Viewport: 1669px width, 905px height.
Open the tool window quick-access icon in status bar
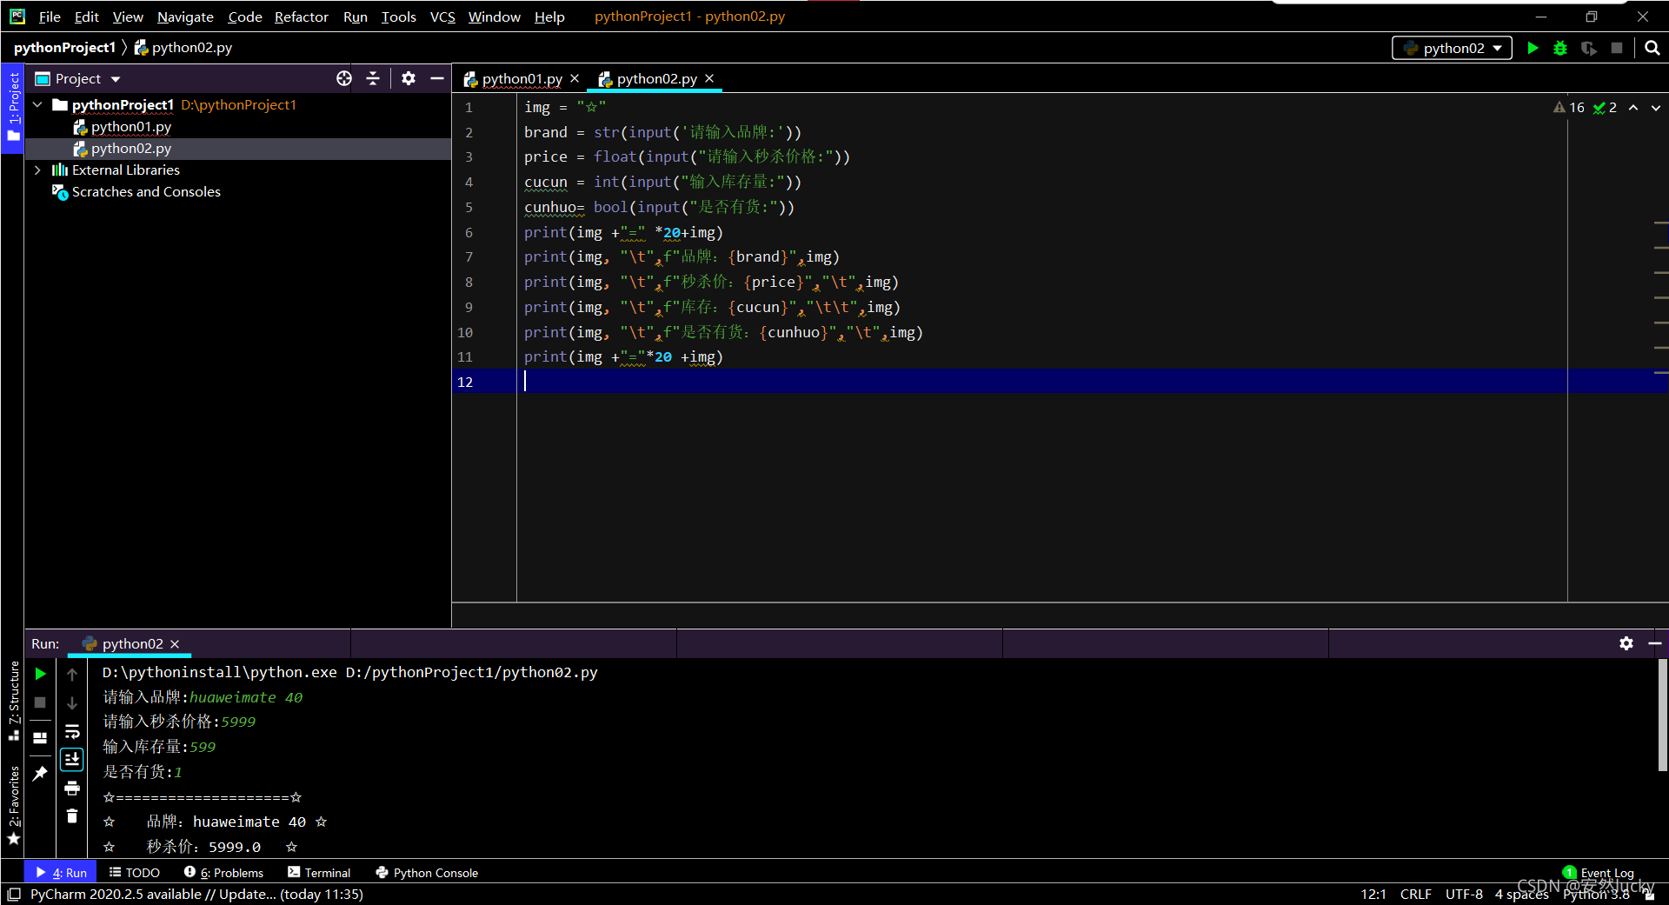(13, 895)
